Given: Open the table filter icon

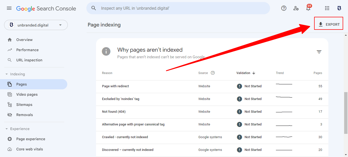Looking at the screenshot, I should click(x=319, y=52).
